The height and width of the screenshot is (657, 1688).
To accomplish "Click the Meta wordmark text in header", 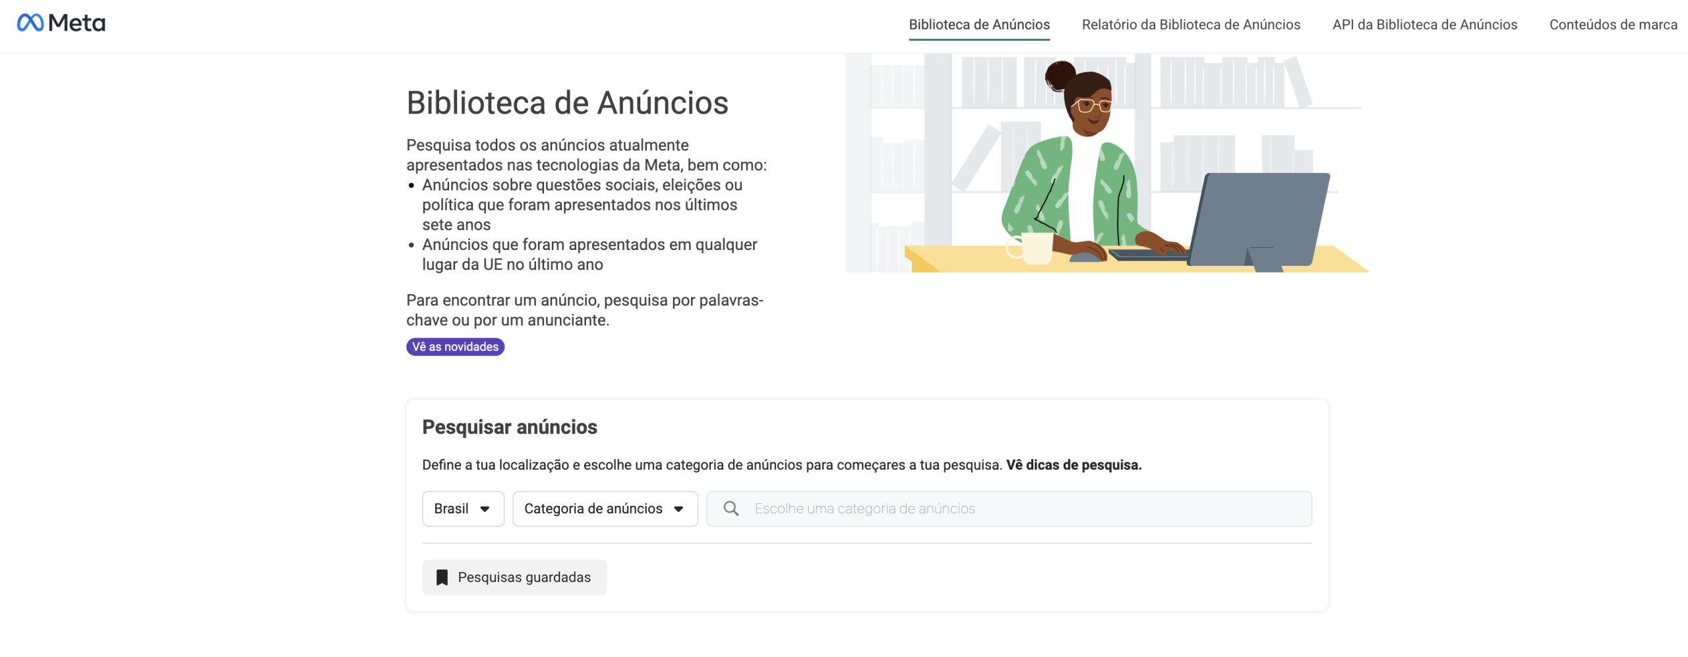I will pyautogui.click(x=76, y=24).
